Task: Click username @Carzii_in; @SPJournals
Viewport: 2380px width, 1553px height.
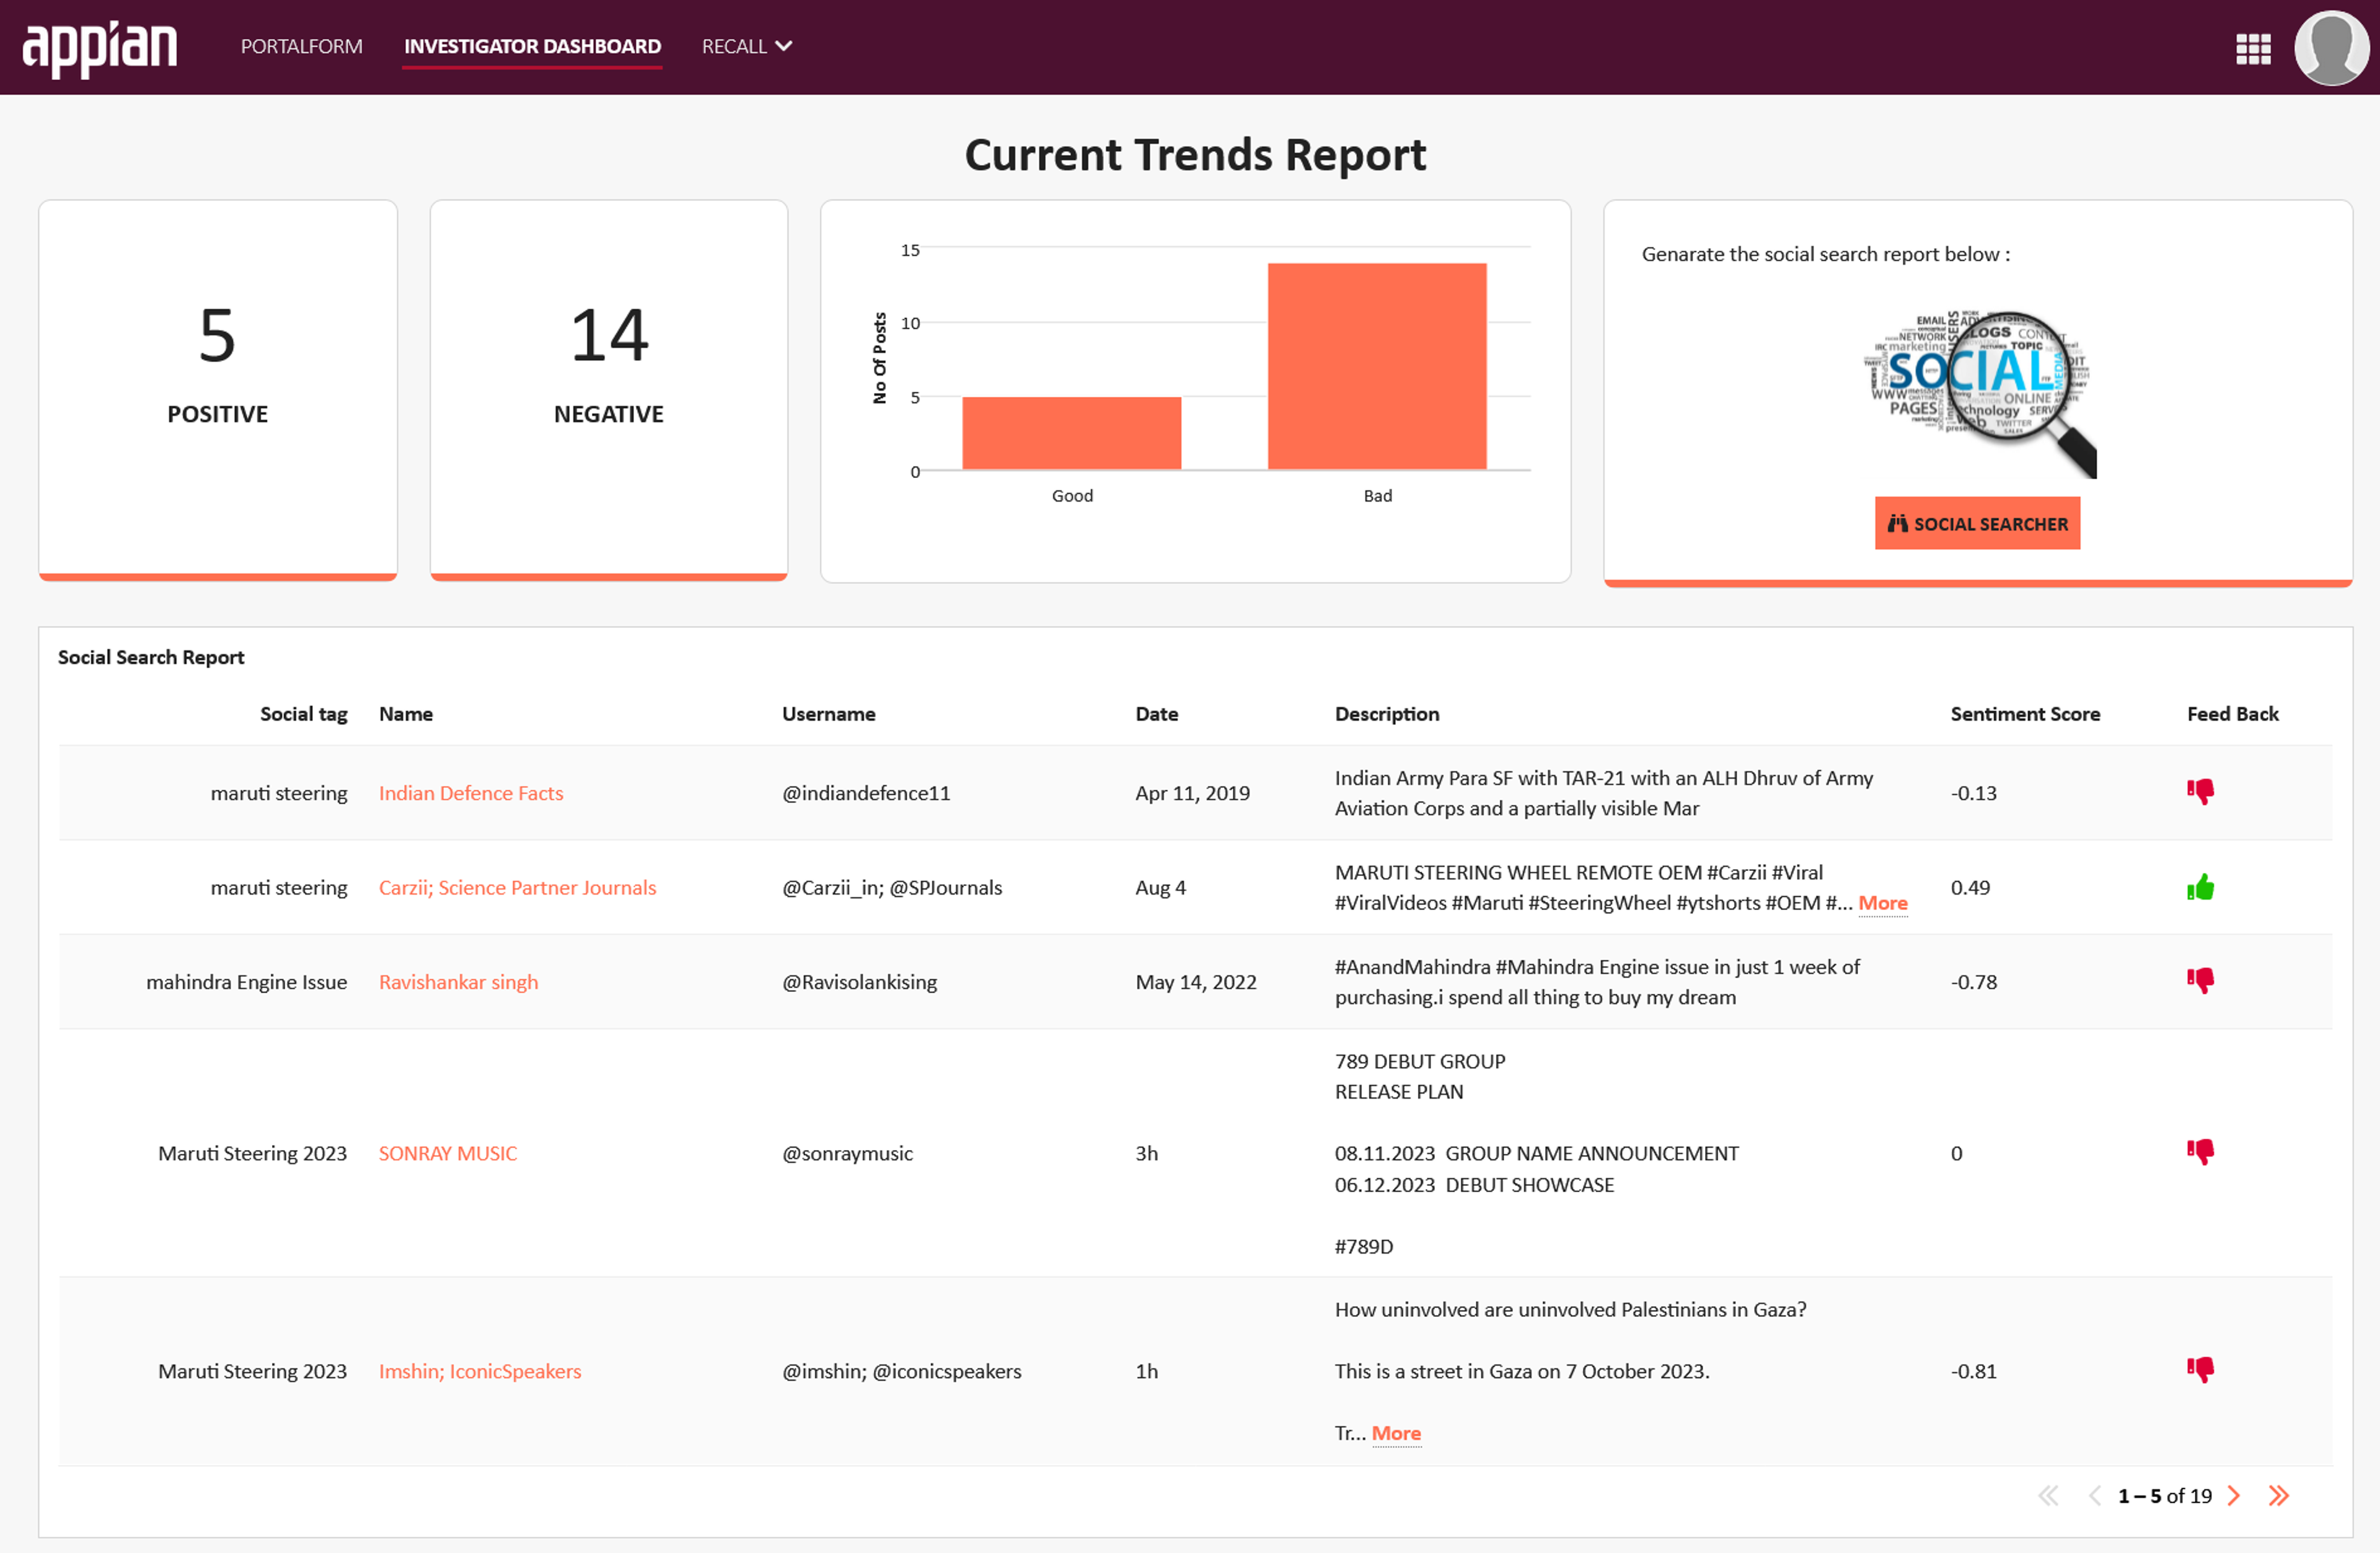Action: coord(892,887)
